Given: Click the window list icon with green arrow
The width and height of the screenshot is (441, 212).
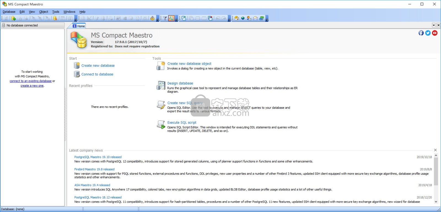Looking at the screenshot, I should (x=184, y=18).
